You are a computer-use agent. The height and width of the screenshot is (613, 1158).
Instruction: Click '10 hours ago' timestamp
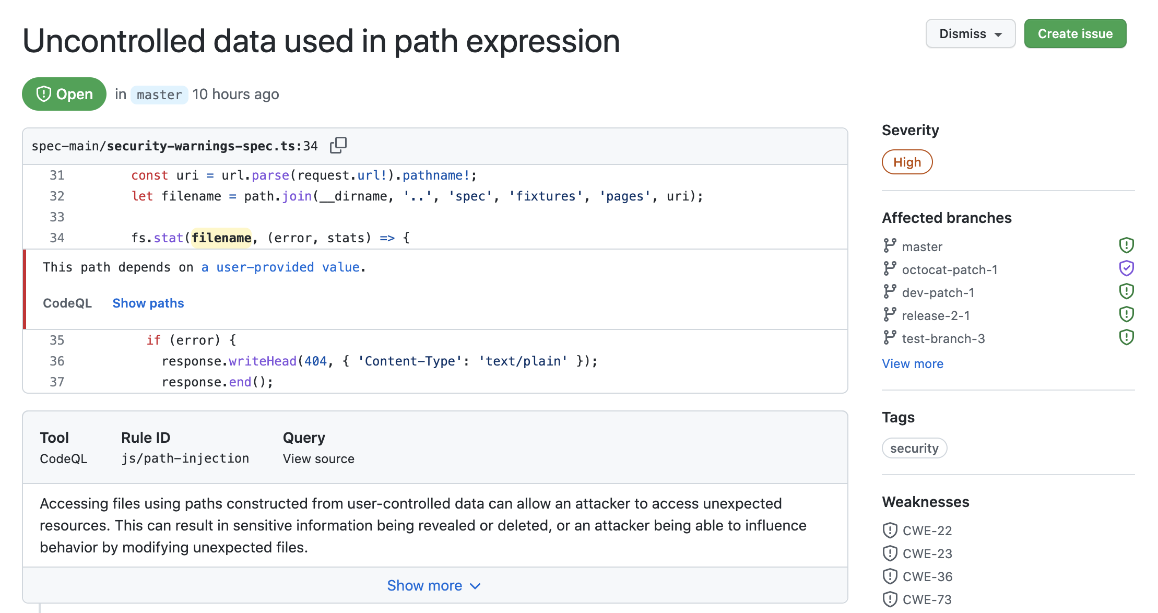click(235, 95)
